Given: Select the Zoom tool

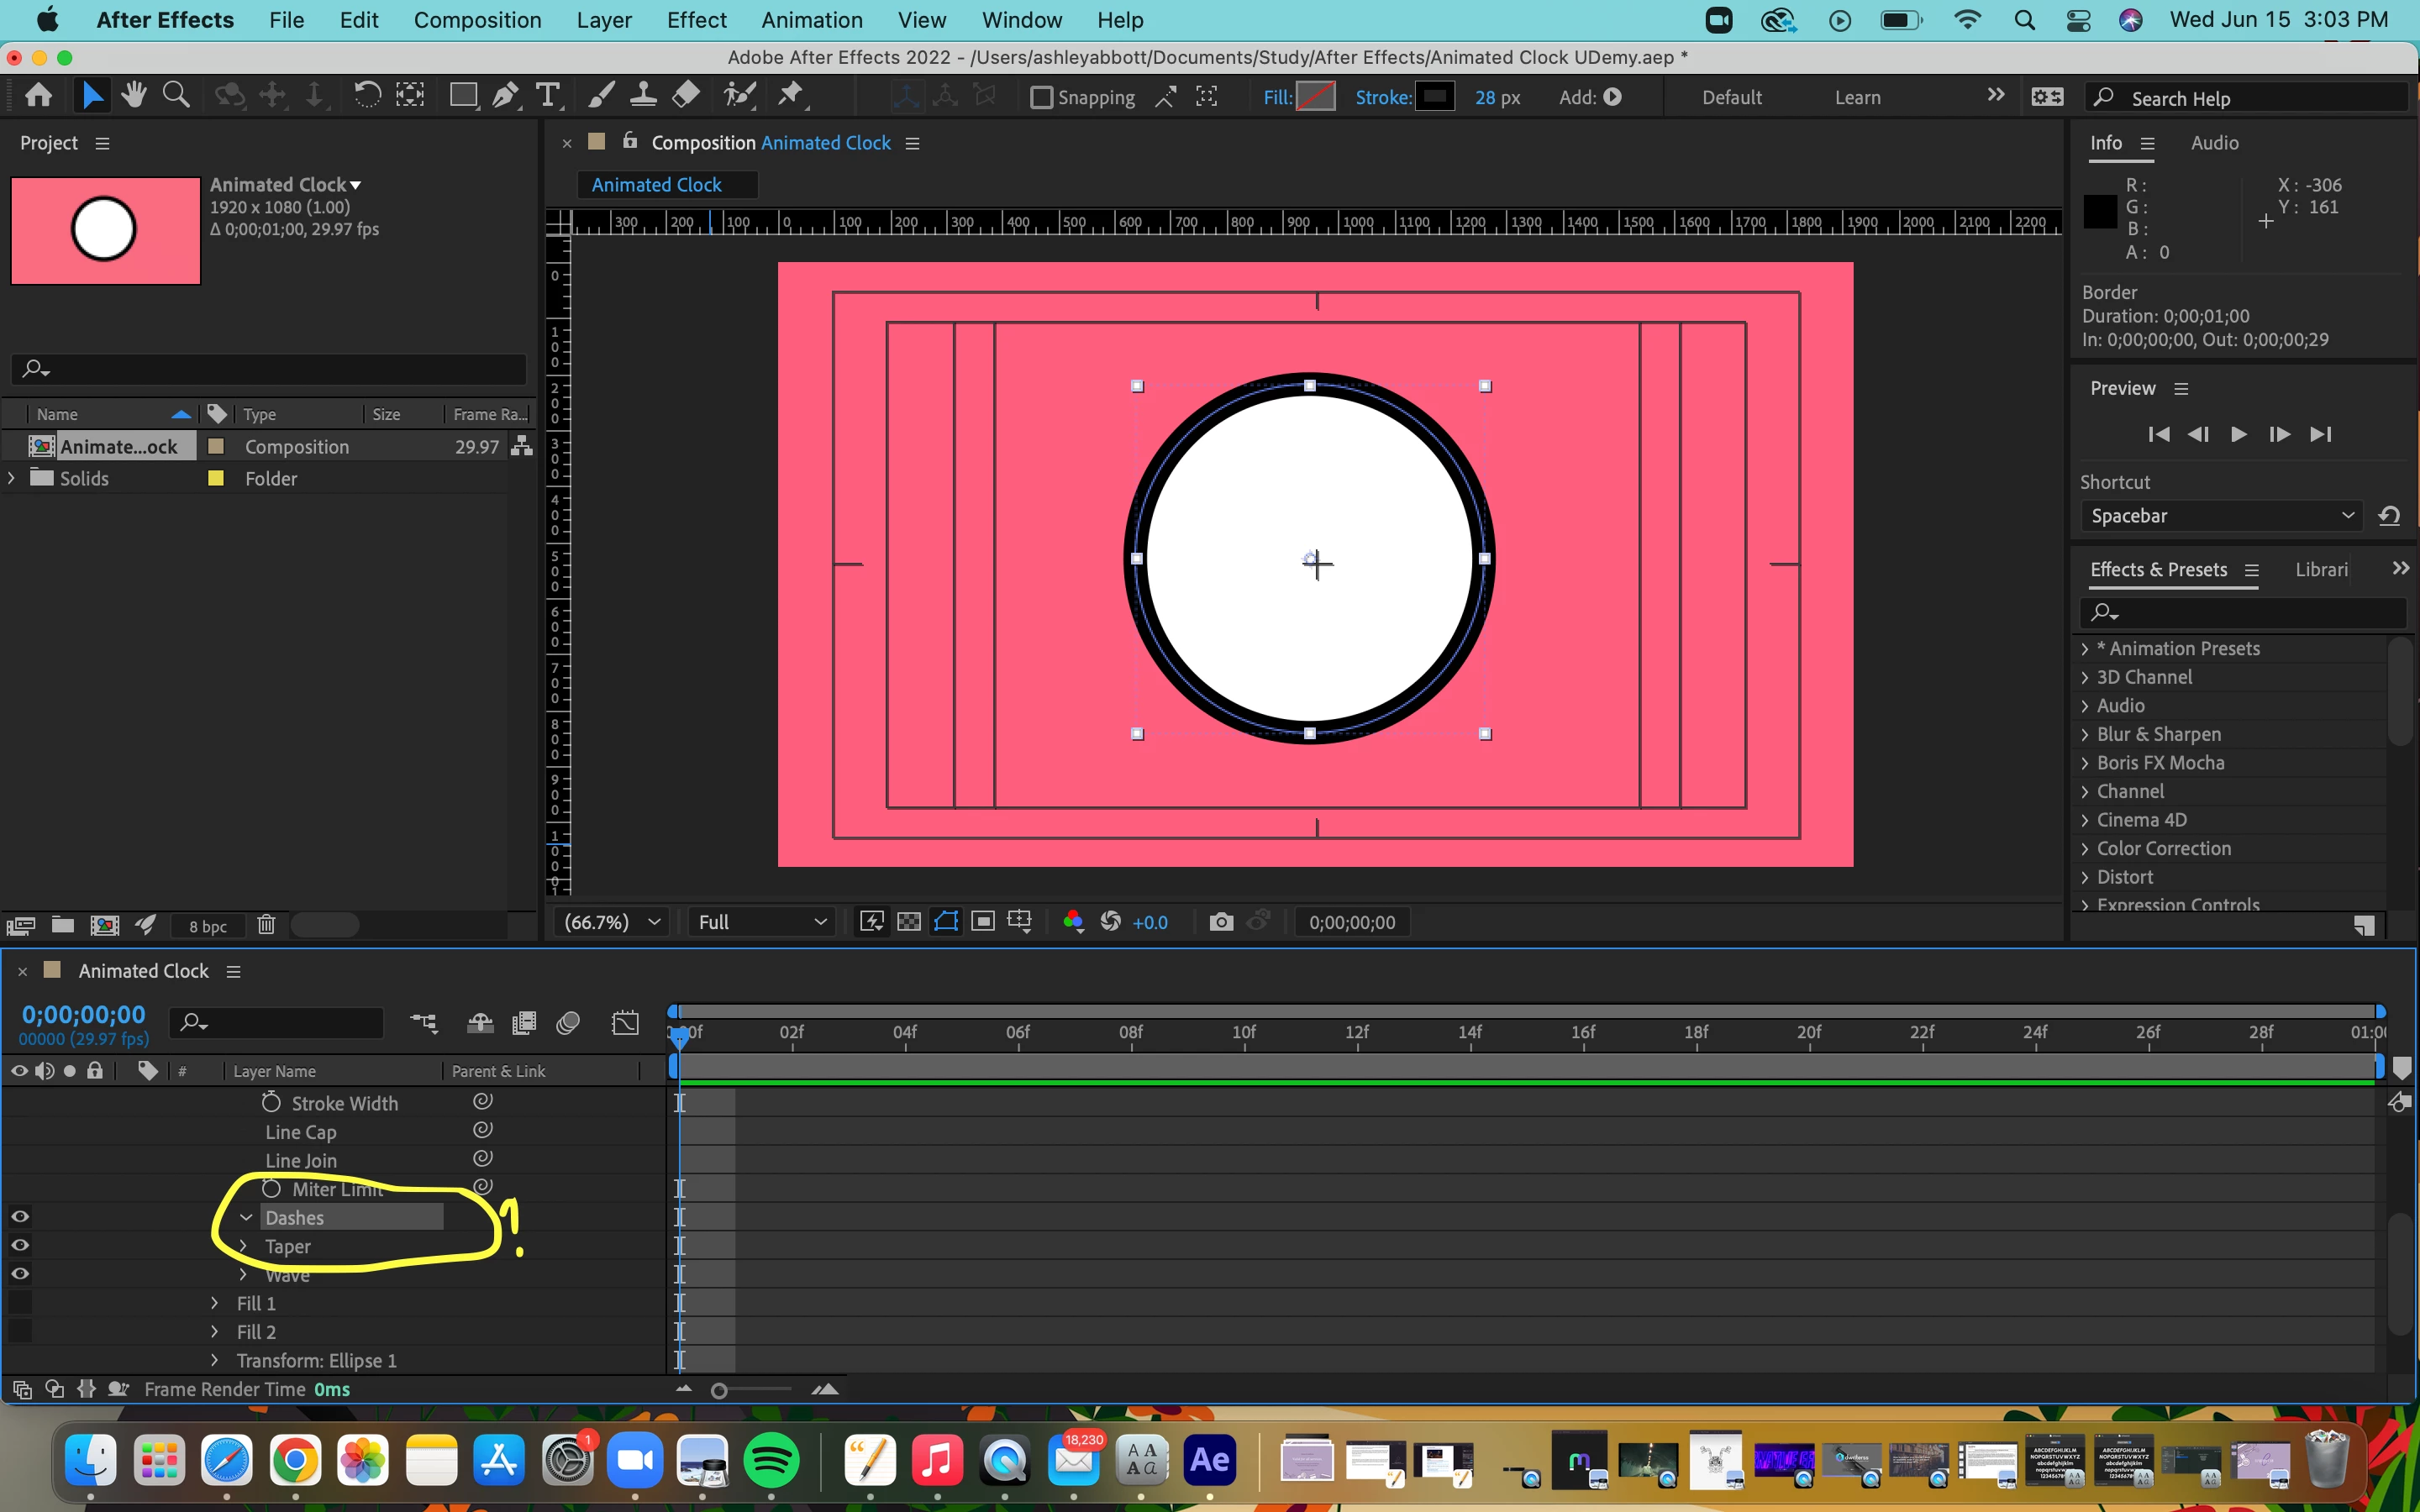Looking at the screenshot, I should coord(176,96).
